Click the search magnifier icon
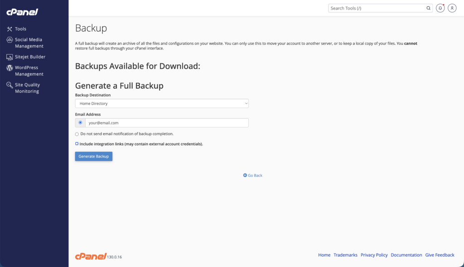Screen dimensions: 464x267 428,8
